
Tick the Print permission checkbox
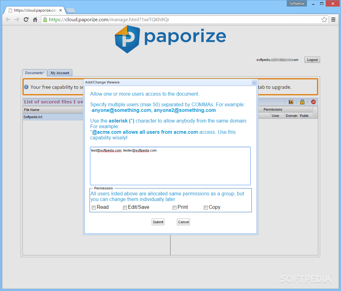174,208
